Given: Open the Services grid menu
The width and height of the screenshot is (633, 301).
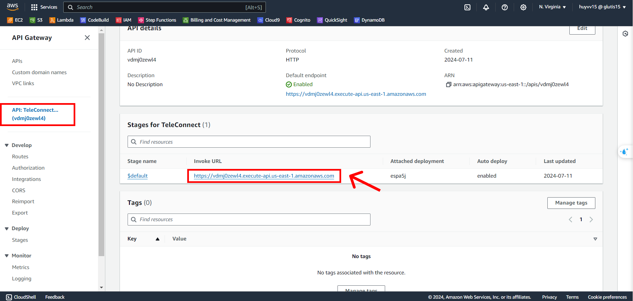Looking at the screenshot, I should point(44,7).
